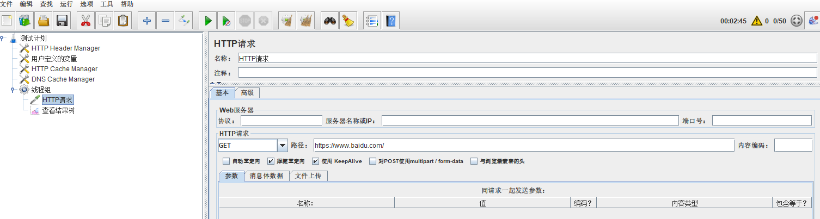Click the Toggle enable/disable icon
Viewport: 820px width, 219px height.
click(184, 21)
